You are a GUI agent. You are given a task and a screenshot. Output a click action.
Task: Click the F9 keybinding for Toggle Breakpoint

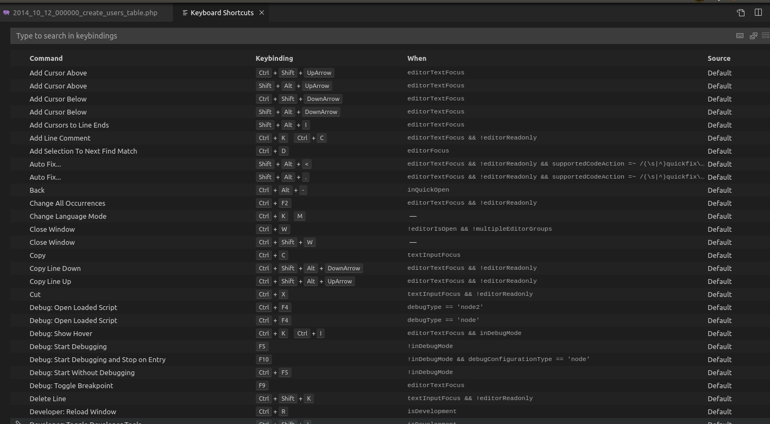click(262, 385)
